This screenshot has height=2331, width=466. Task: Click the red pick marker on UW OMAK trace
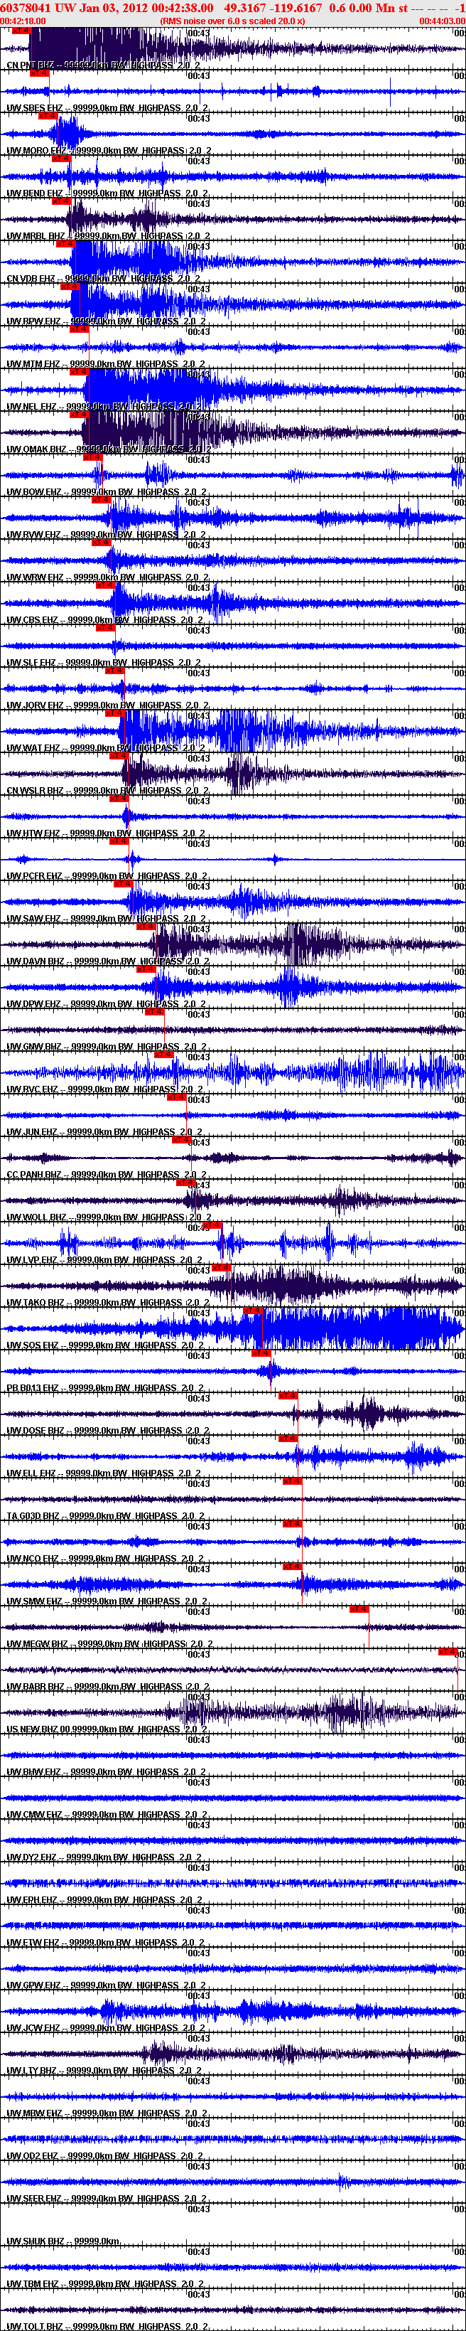(80, 415)
